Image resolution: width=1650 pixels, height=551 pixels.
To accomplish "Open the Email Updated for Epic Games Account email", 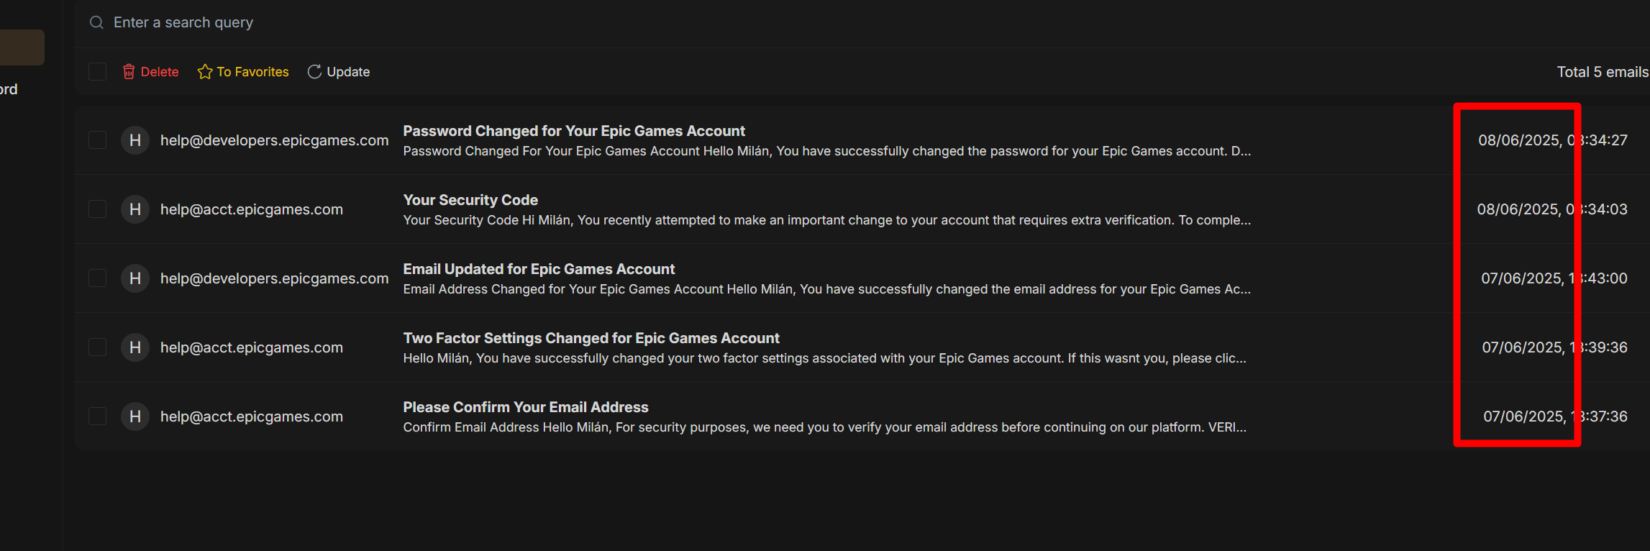I will tap(539, 269).
